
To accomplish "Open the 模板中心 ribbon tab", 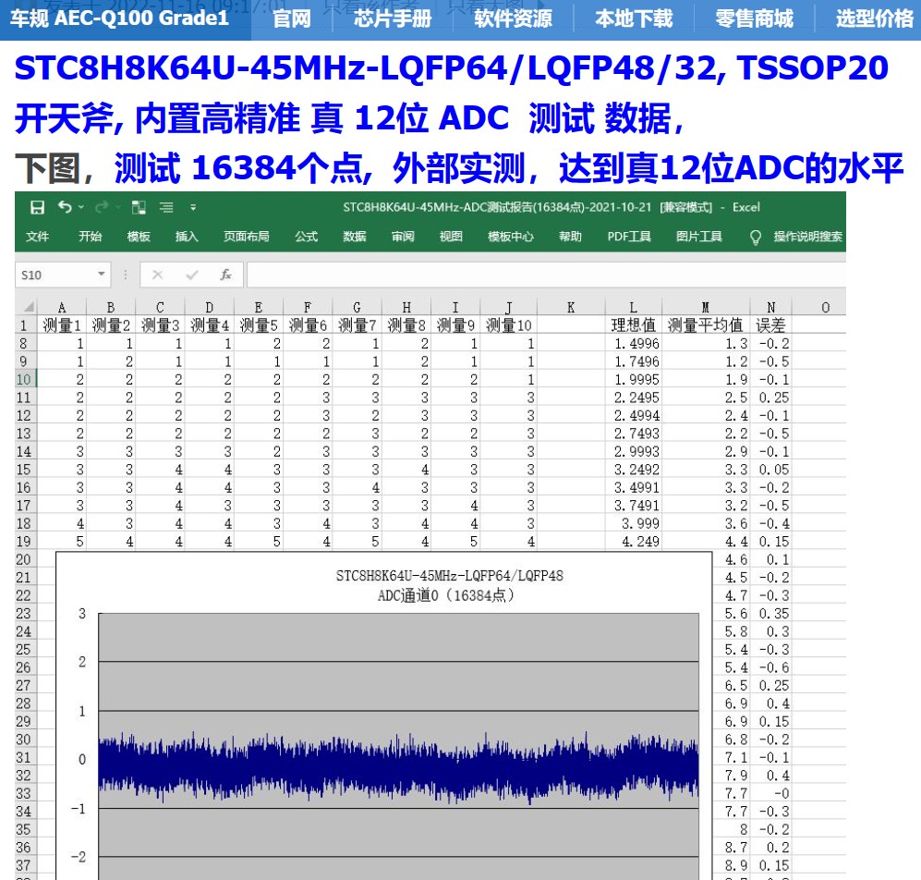I will click(x=511, y=237).
